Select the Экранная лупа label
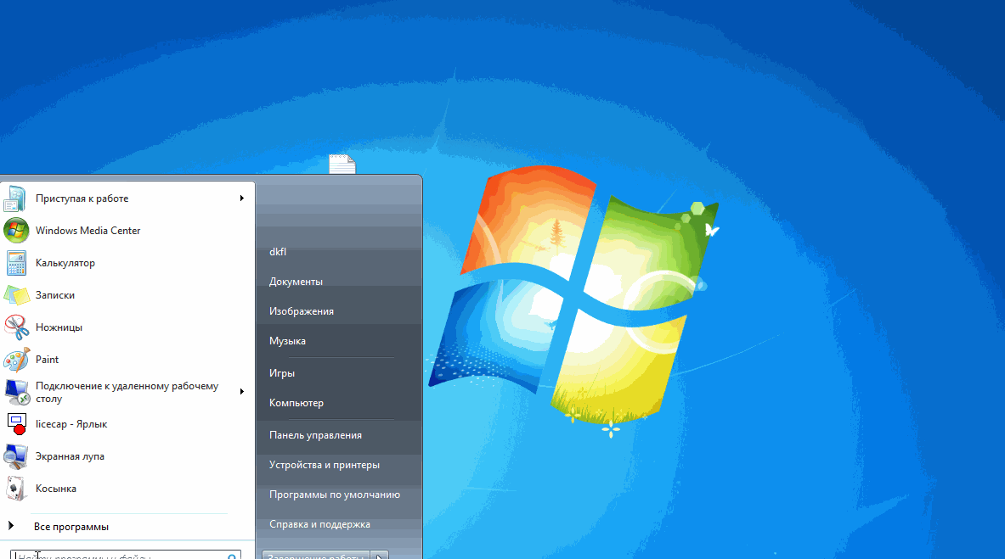This screenshot has height=559, width=1005. point(70,456)
